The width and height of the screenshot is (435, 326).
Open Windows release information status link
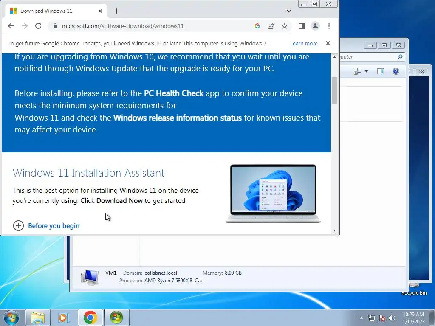click(178, 118)
